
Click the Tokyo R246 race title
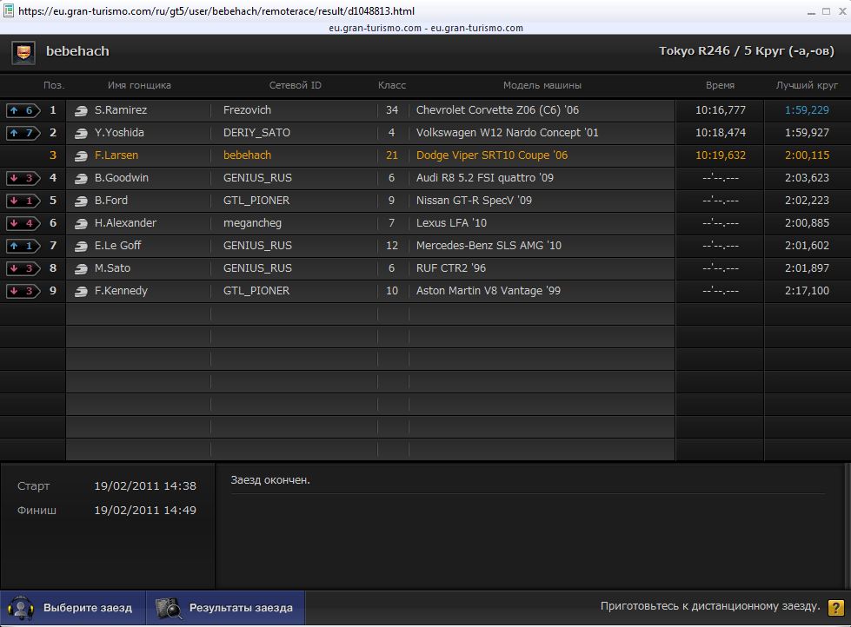746,51
